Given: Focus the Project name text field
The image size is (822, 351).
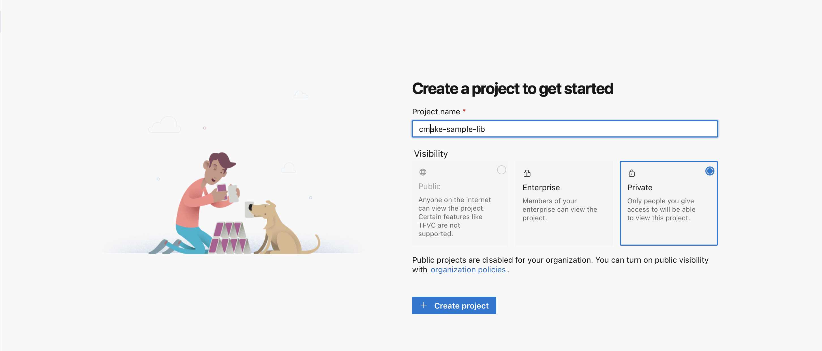Looking at the screenshot, I should tap(565, 129).
